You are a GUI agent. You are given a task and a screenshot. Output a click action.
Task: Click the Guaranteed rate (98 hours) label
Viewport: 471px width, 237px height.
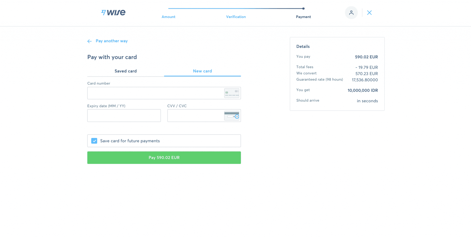(320, 79)
